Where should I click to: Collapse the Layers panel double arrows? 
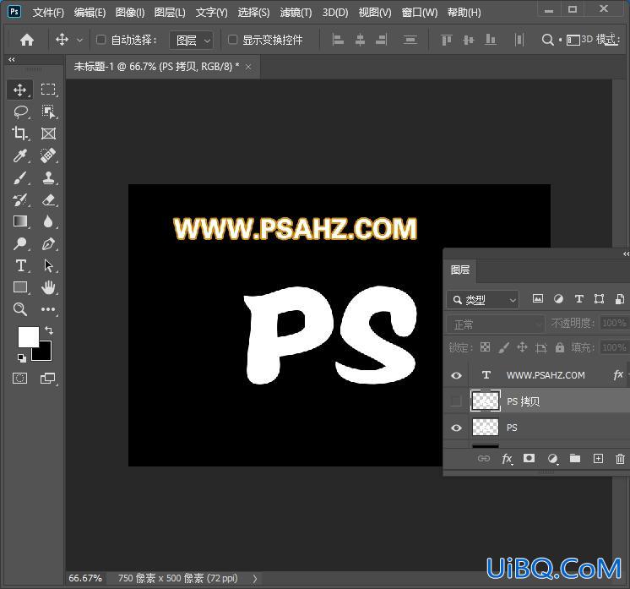(626, 254)
